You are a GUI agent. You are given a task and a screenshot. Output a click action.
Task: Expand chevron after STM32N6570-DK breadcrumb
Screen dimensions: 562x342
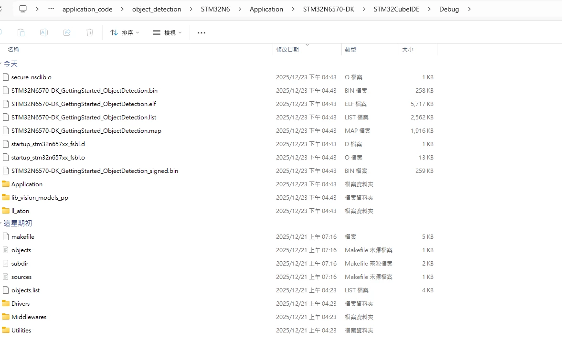coord(364,9)
